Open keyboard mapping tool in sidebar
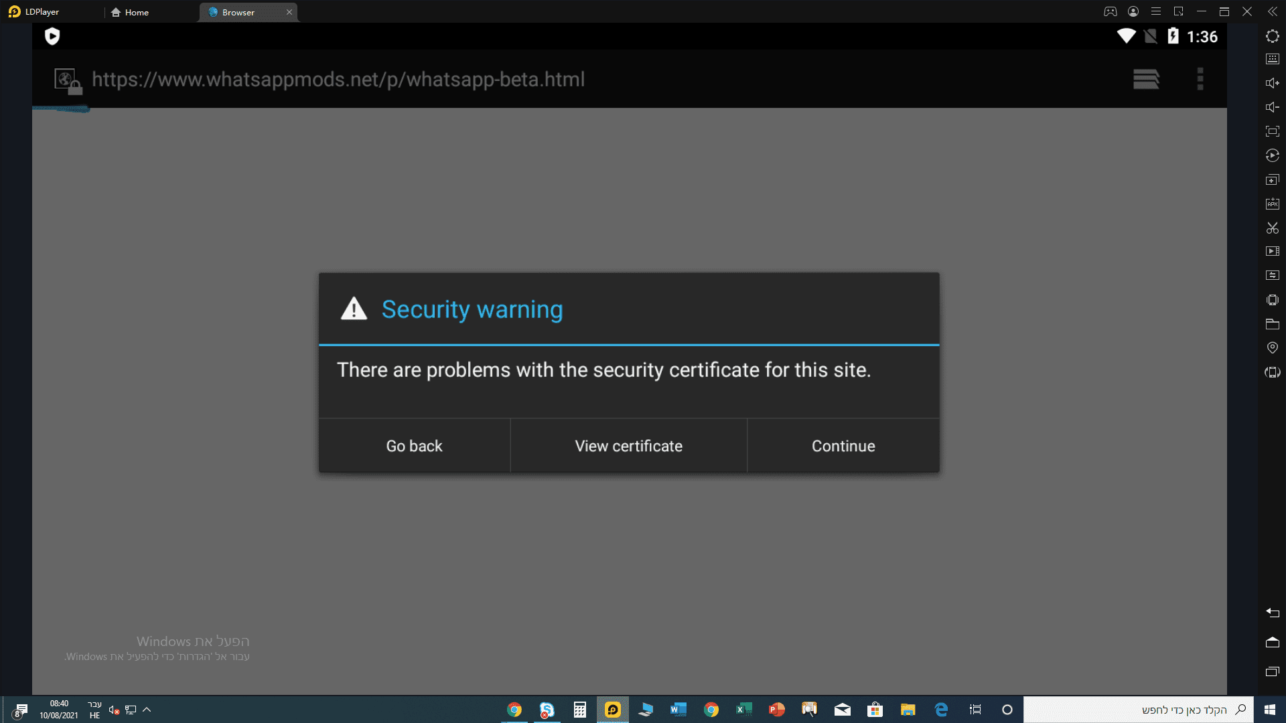Screen dimensions: 1286x723 tap(1273, 59)
